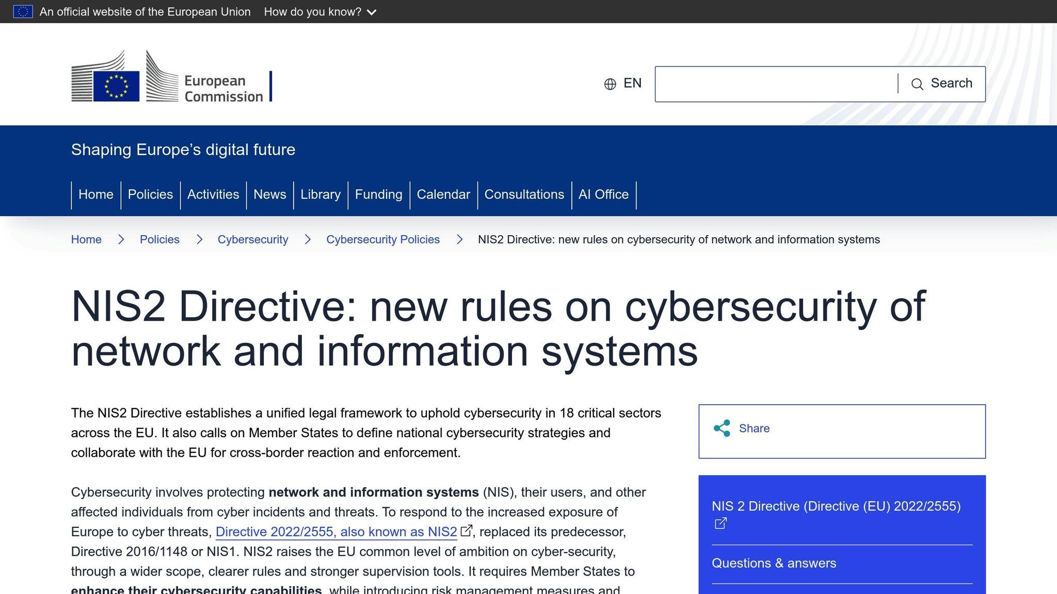Open Questions & answers sidebar link
The image size is (1057, 594).
[x=774, y=563]
